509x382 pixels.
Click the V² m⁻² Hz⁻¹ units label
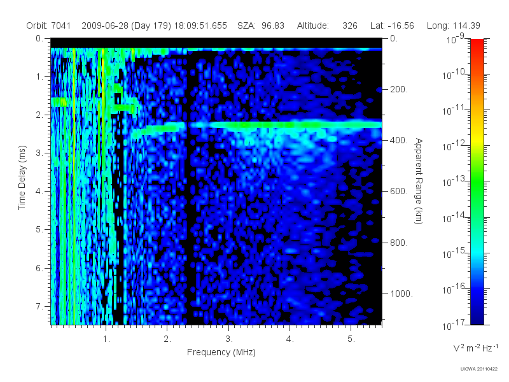tap(475, 348)
